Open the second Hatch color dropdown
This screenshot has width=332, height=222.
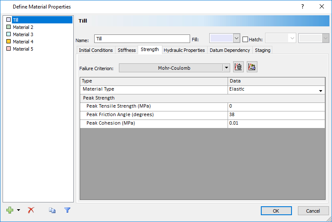coord(326,38)
